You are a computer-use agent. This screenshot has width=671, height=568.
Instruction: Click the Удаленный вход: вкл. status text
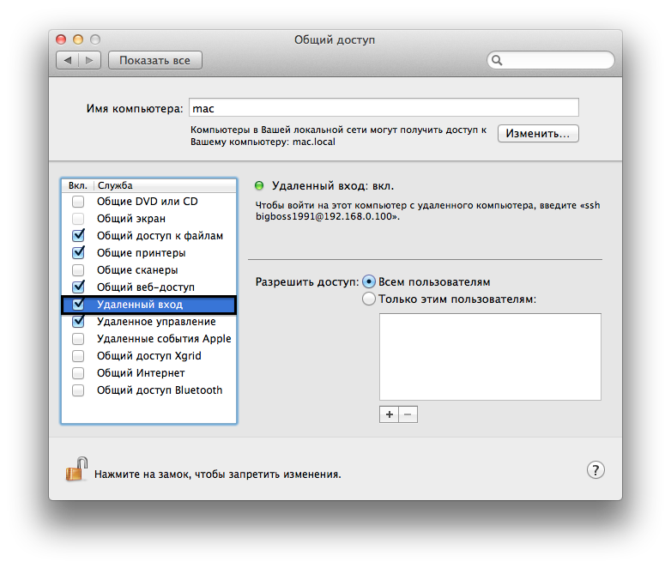333,186
